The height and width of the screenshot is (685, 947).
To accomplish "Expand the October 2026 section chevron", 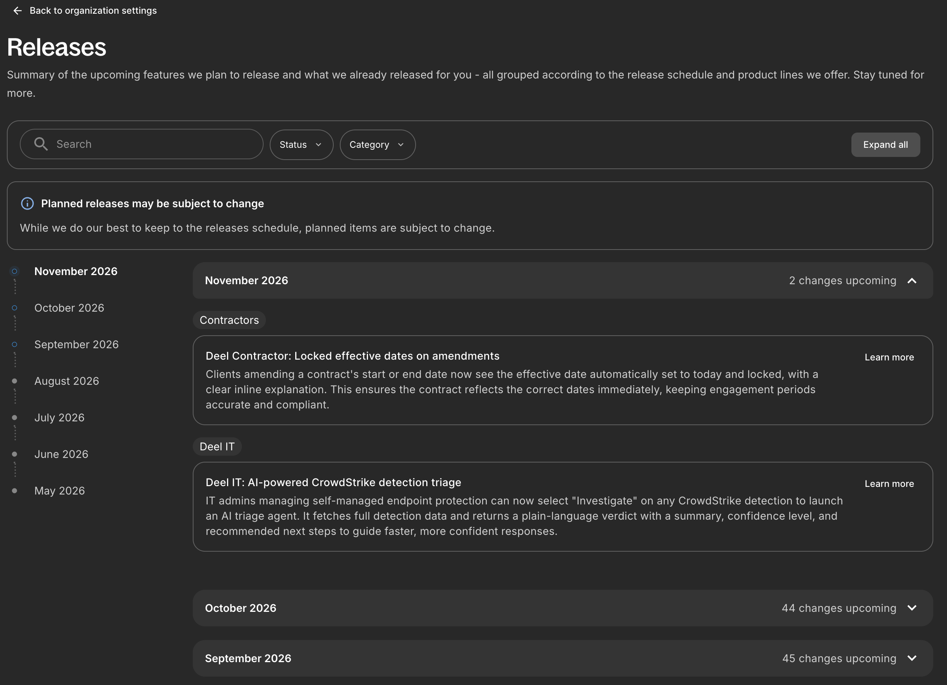I will [x=912, y=608].
